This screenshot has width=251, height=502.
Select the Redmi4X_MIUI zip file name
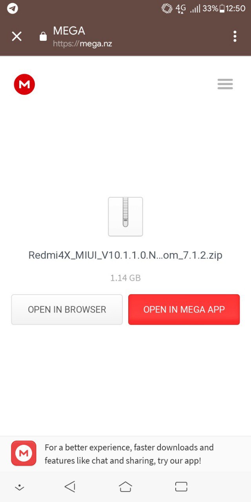125,255
